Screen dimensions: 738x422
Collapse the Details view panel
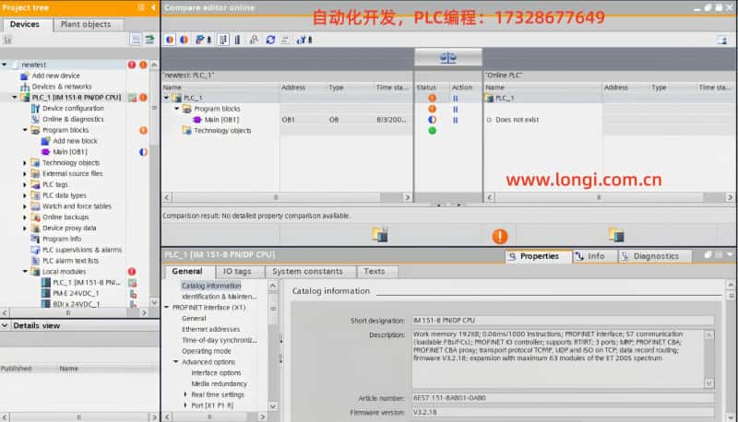pyautogui.click(x=5, y=325)
